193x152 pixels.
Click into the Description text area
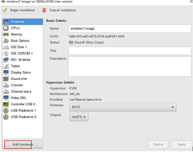point(130,66)
